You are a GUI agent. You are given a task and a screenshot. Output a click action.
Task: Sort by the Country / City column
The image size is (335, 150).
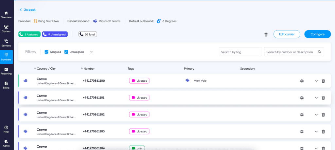point(45,69)
